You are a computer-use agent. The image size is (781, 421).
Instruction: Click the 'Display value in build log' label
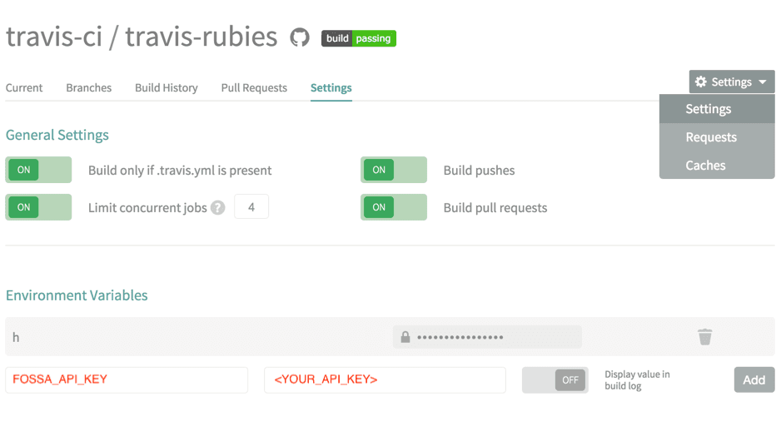click(637, 380)
